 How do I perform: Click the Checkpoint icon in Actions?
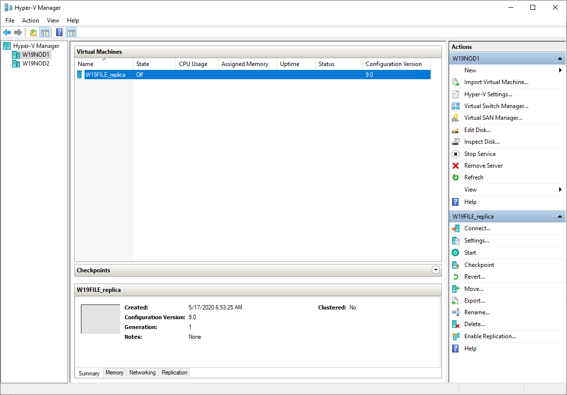click(456, 265)
